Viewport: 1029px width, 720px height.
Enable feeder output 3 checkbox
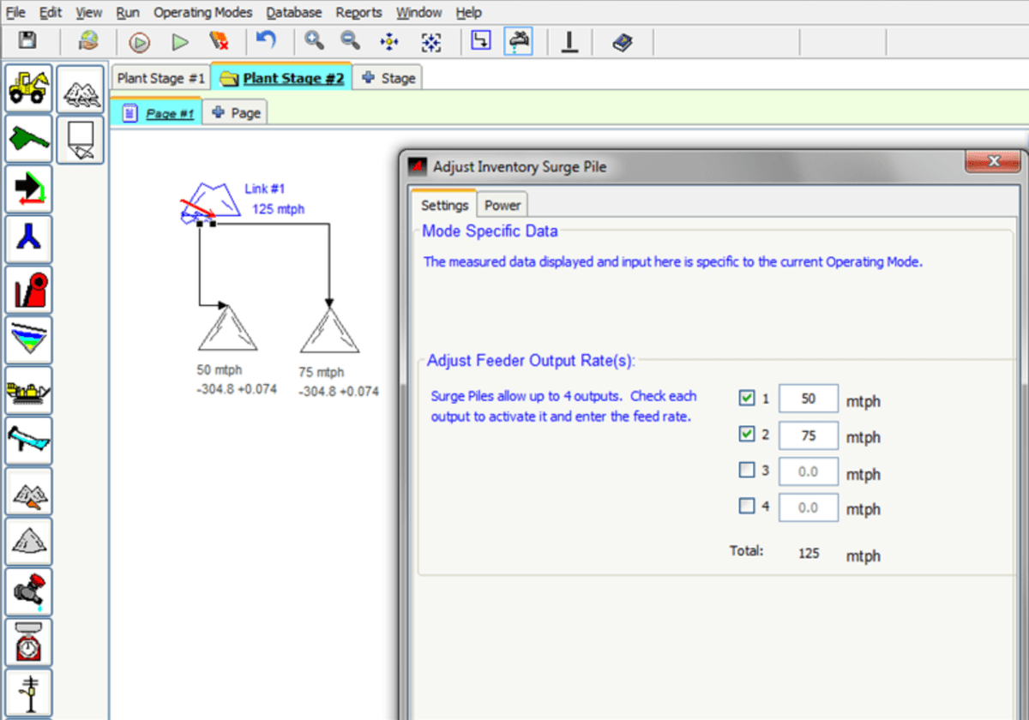pos(747,471)
